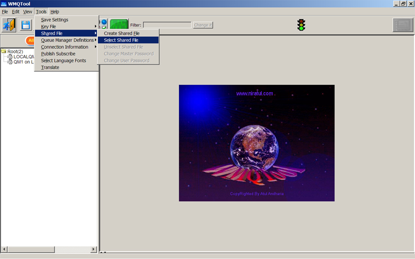Viewport: 415px width, 259px height.
Task: Click right arrow of horizontal scrollbar
Action: pos(93,249)
